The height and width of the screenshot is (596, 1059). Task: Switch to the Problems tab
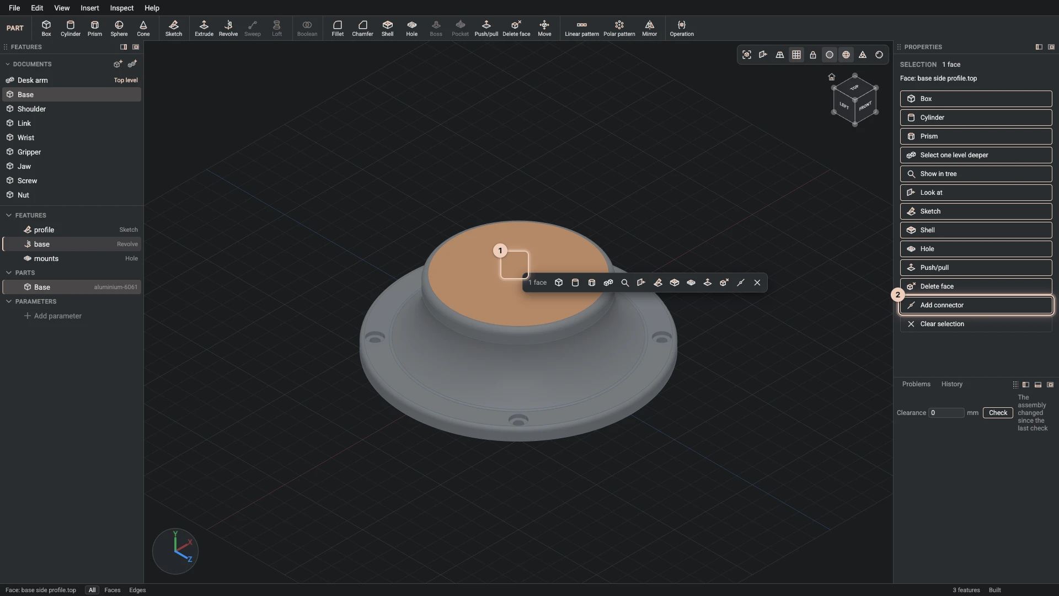coord(916,384)
